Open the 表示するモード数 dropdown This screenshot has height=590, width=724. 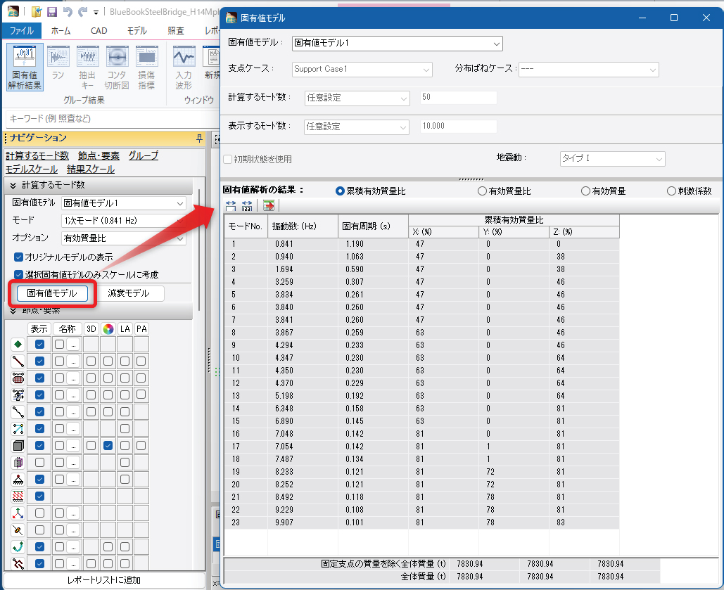coord(357,127)
